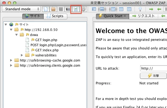Viewport: 167px width, 108px height.
Task: Close the Quick Start tab
Action: pos(125,16)
